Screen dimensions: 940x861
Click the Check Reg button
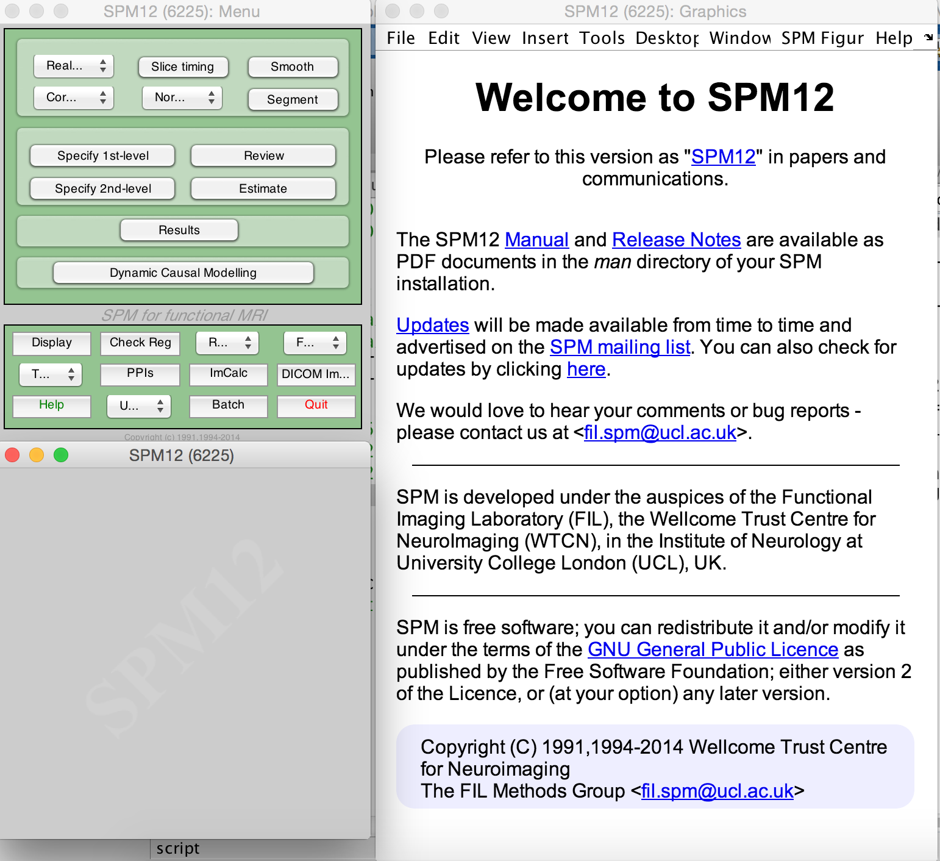tap(140, 343)
